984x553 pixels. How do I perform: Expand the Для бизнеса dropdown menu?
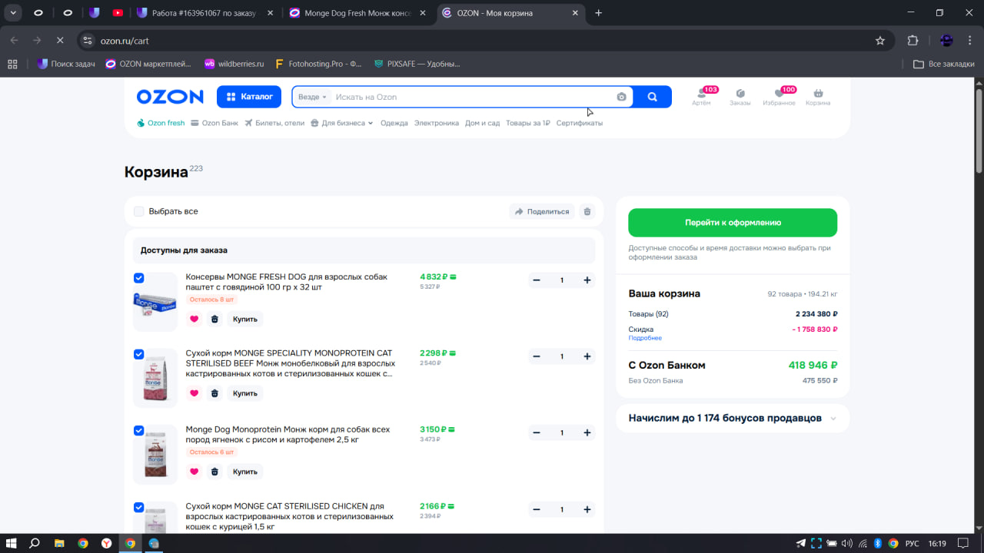(342, 123)
